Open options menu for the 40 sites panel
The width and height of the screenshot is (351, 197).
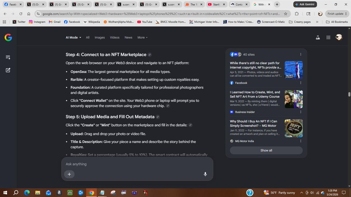pyautogui.click(x=301, y=54)
